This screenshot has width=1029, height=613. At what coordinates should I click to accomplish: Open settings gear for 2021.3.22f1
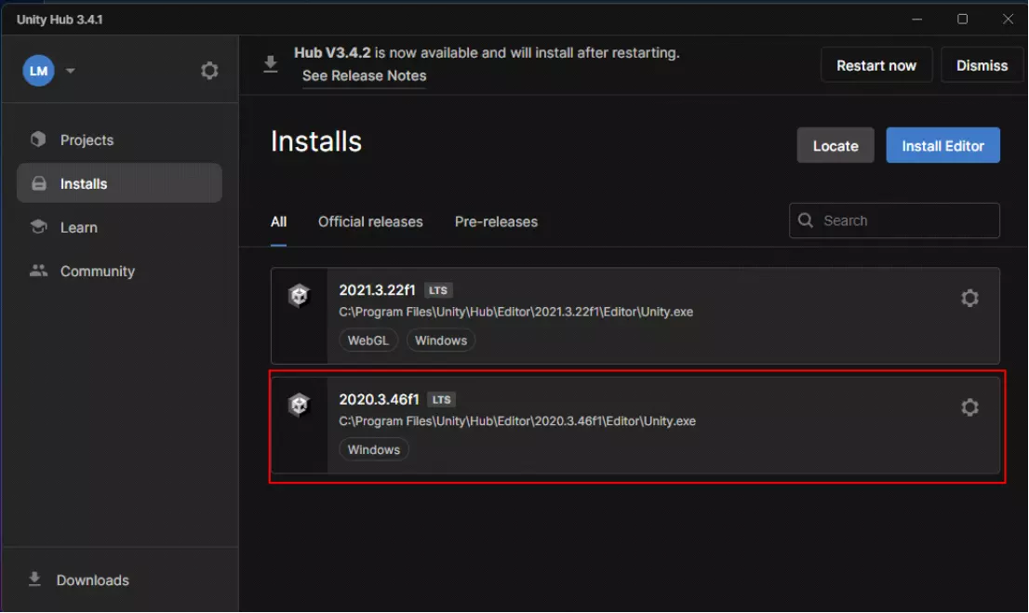click(x=970, y=298)
